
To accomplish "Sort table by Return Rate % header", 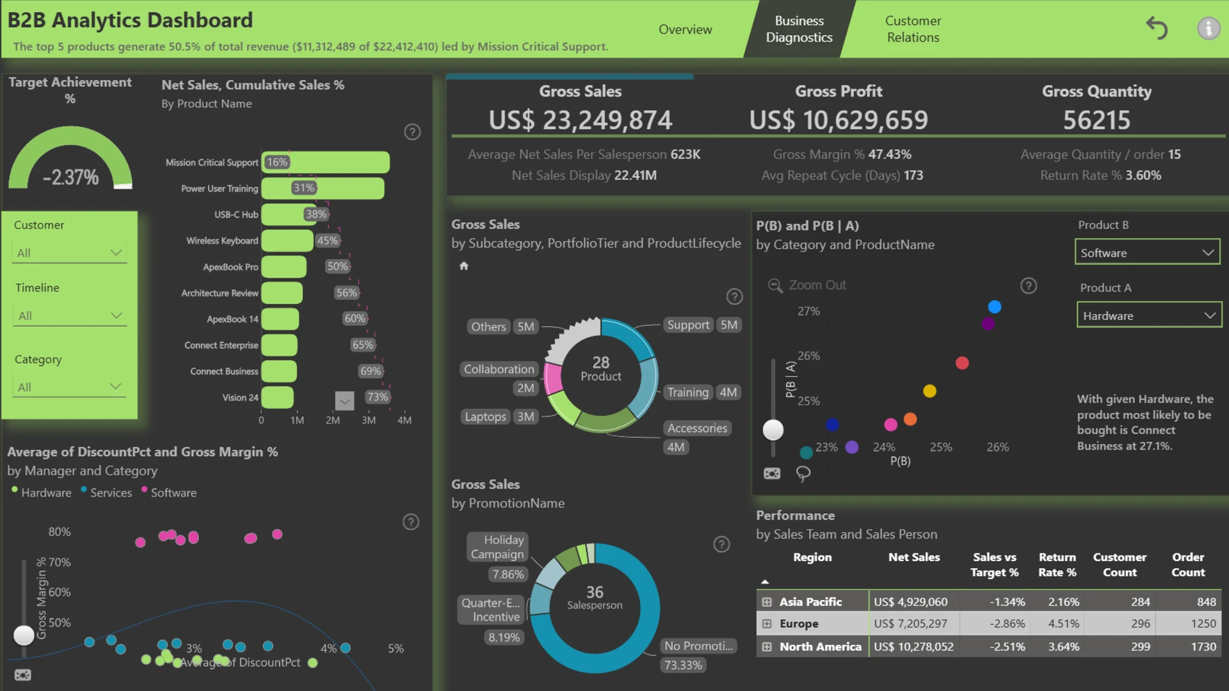I will [1057, 565].
